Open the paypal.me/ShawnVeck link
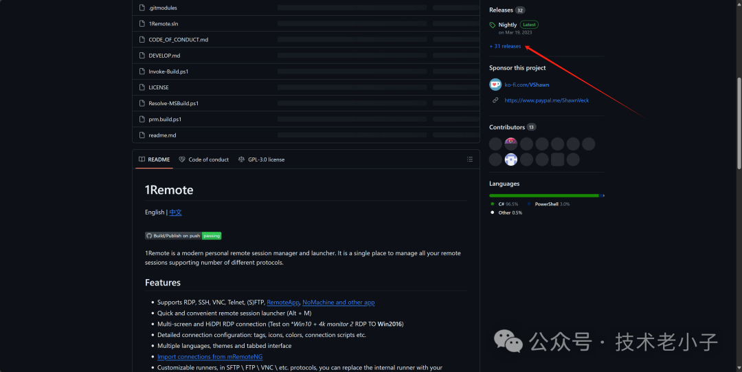Screen dimensions: 742x372 coord(547,100)
